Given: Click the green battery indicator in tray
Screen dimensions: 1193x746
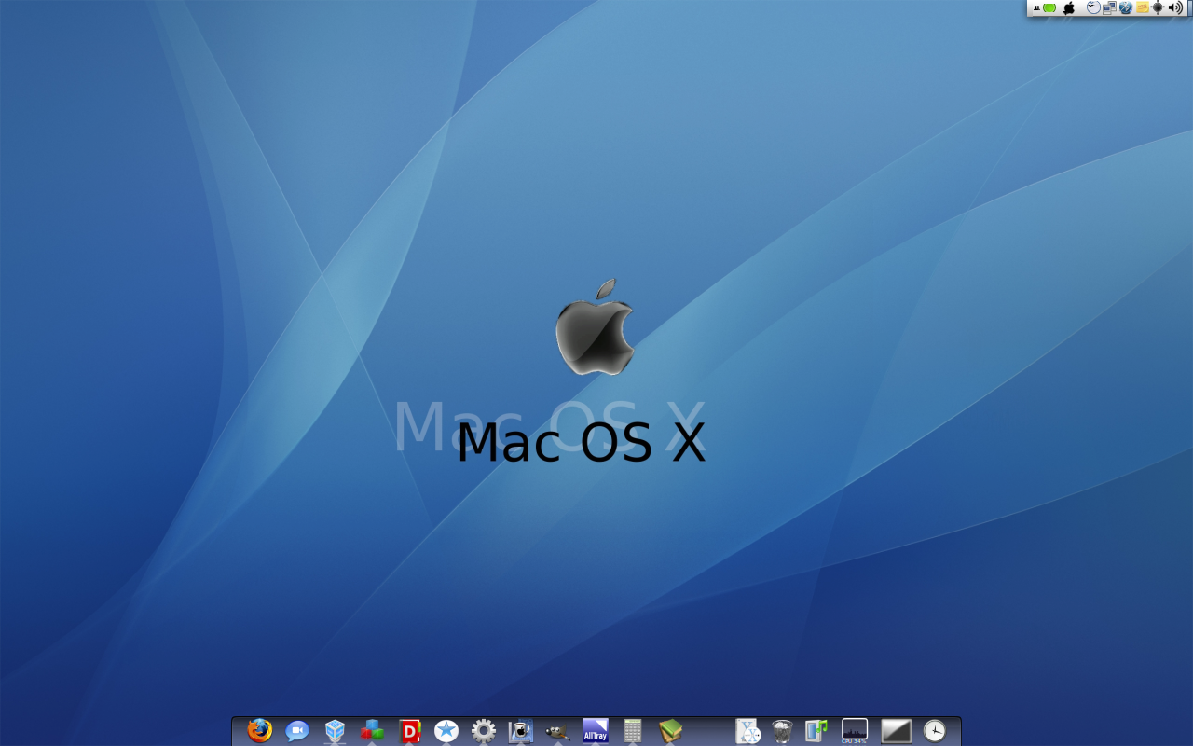Looking at the screenshot, I should 1049,7.
